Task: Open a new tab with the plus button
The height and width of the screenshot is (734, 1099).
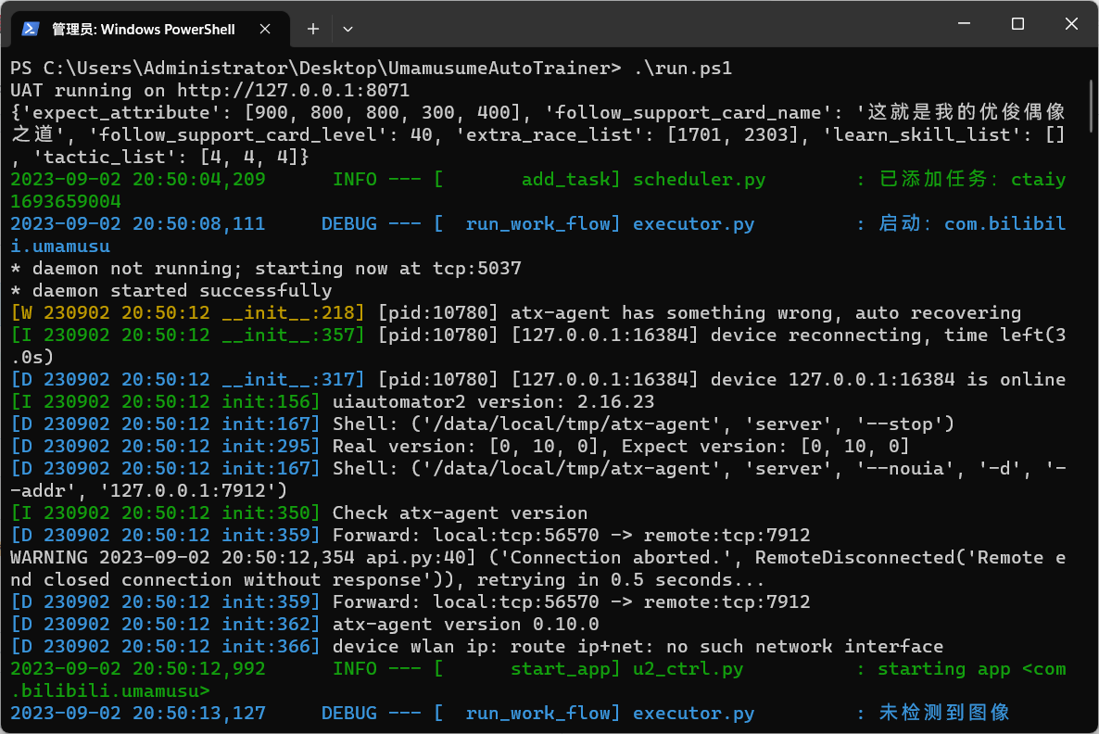Action: click(312, 29)
